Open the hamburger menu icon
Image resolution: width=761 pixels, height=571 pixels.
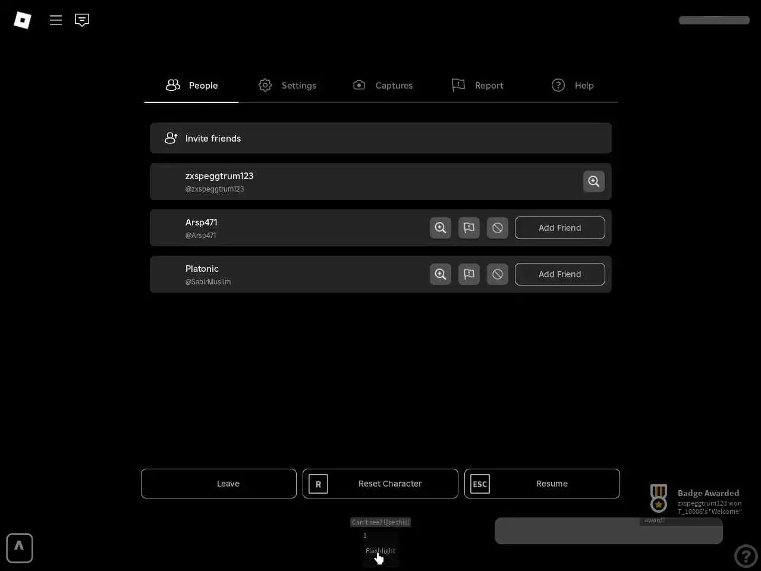click(56, 20)
